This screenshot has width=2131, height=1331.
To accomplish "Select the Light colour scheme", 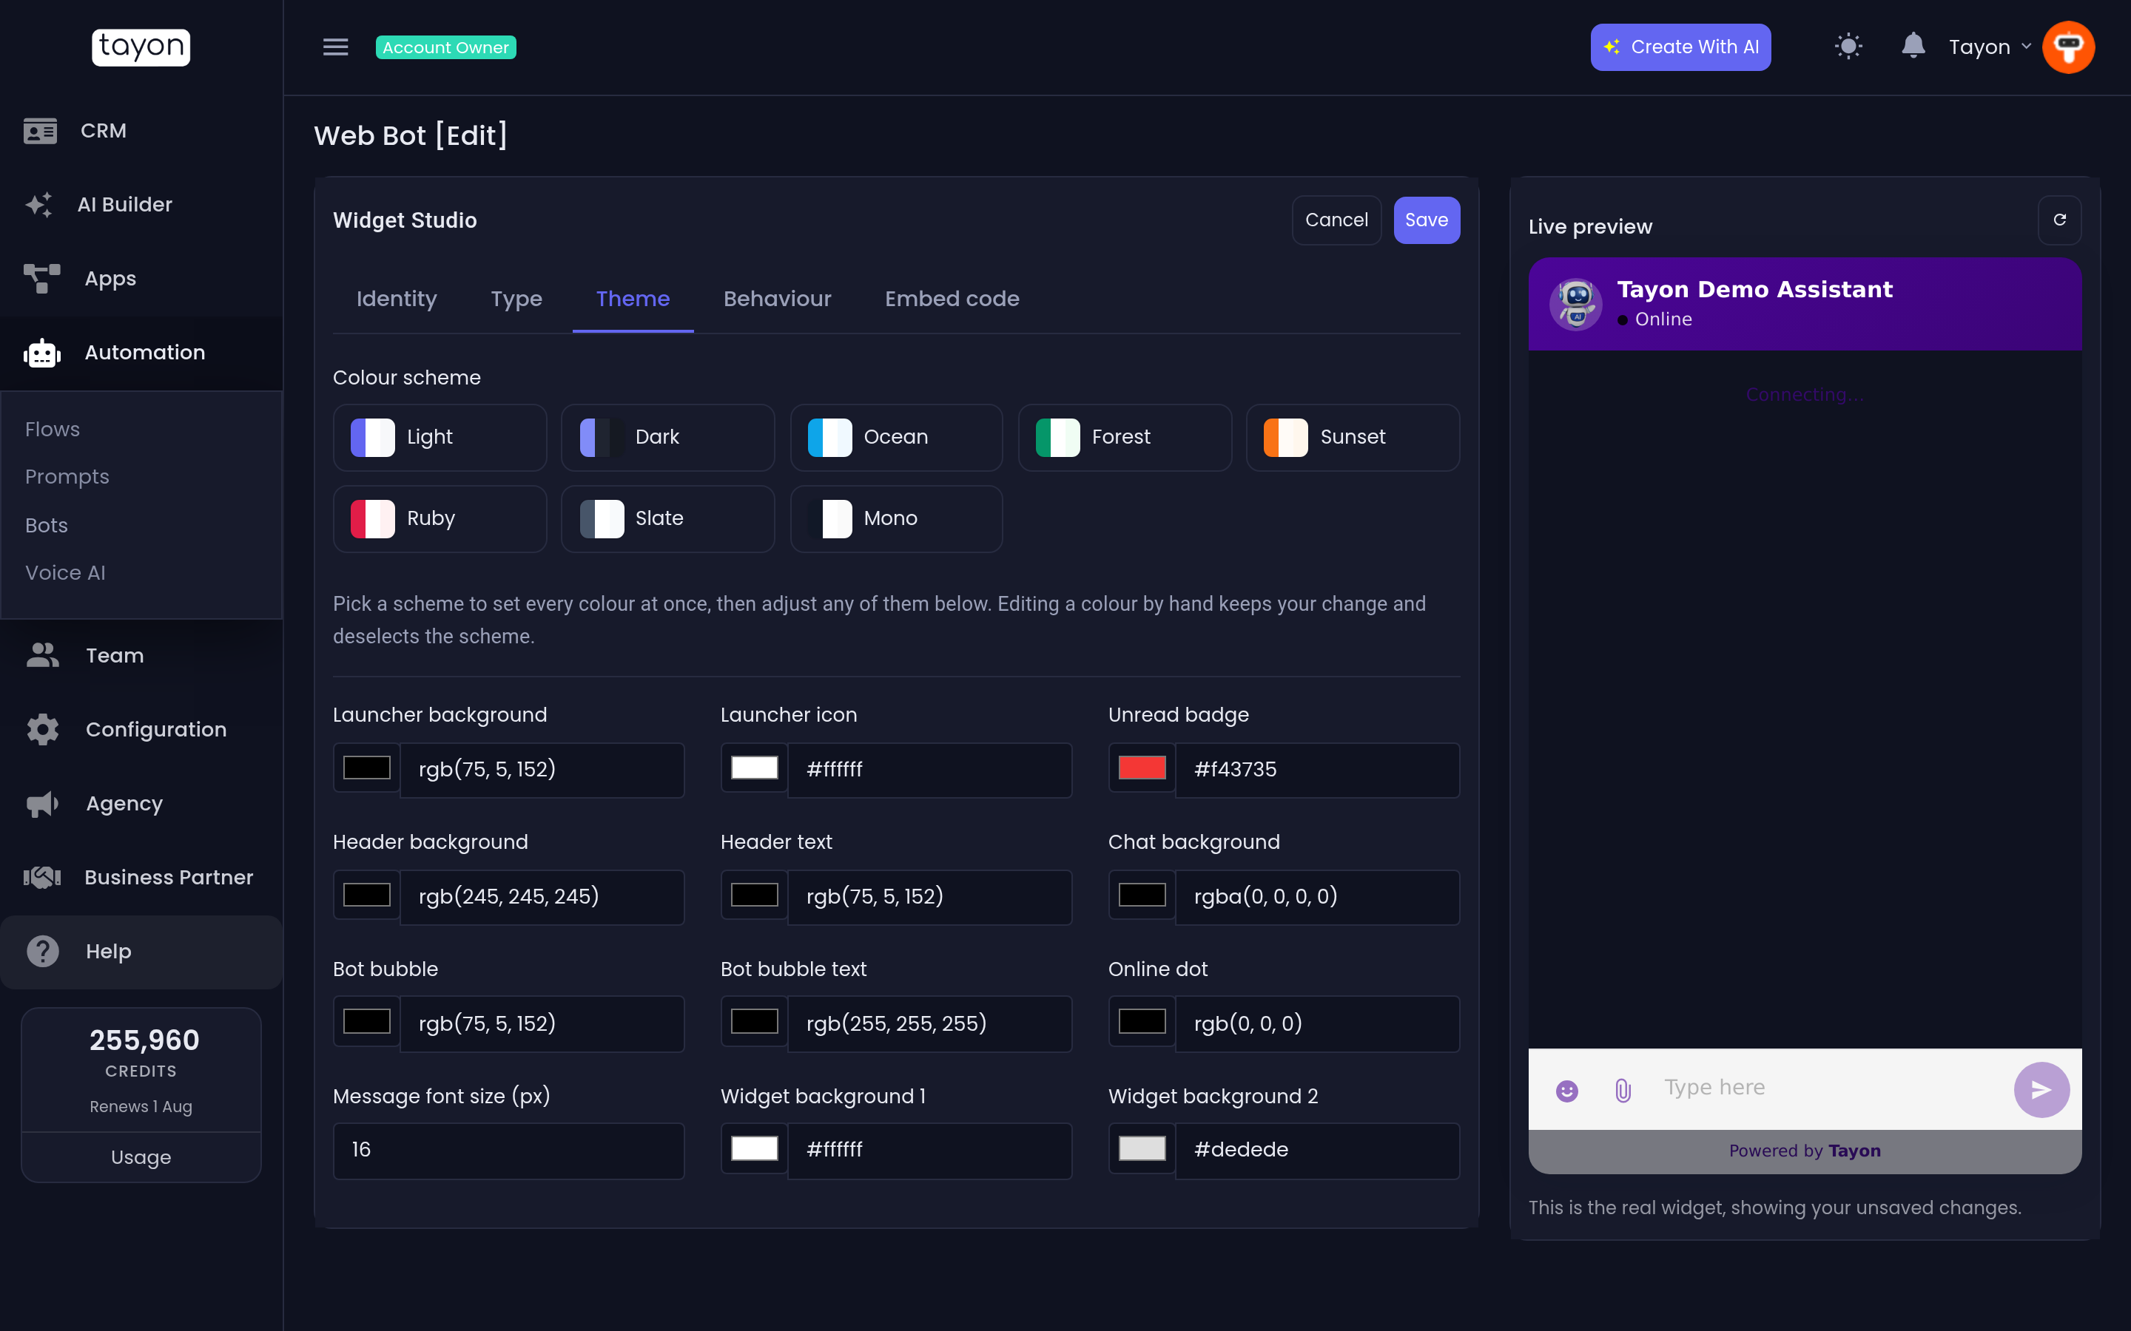I will click(x=440, y=438).
